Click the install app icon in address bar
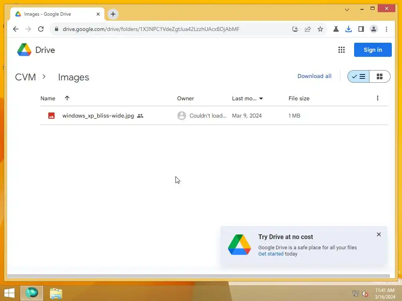402x301 pixels. coord(295,29)
